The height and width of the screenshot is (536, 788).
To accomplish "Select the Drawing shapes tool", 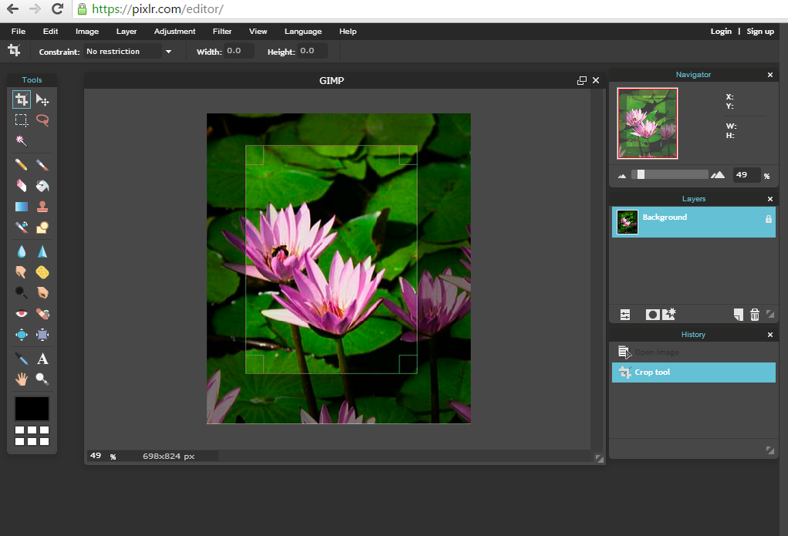I will (x=42, y=228).
